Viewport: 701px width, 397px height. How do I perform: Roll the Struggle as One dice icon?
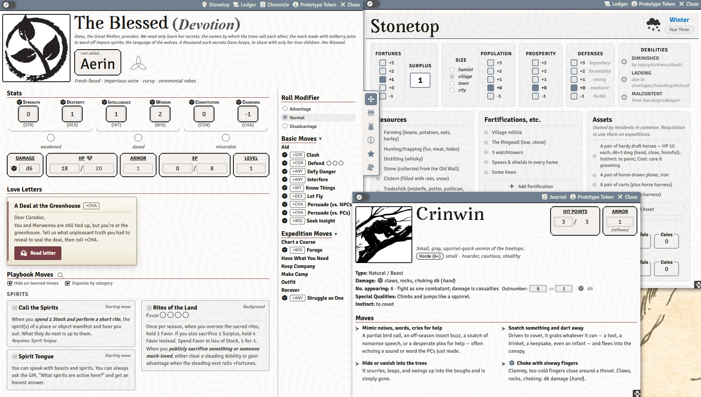coord(285,298)
